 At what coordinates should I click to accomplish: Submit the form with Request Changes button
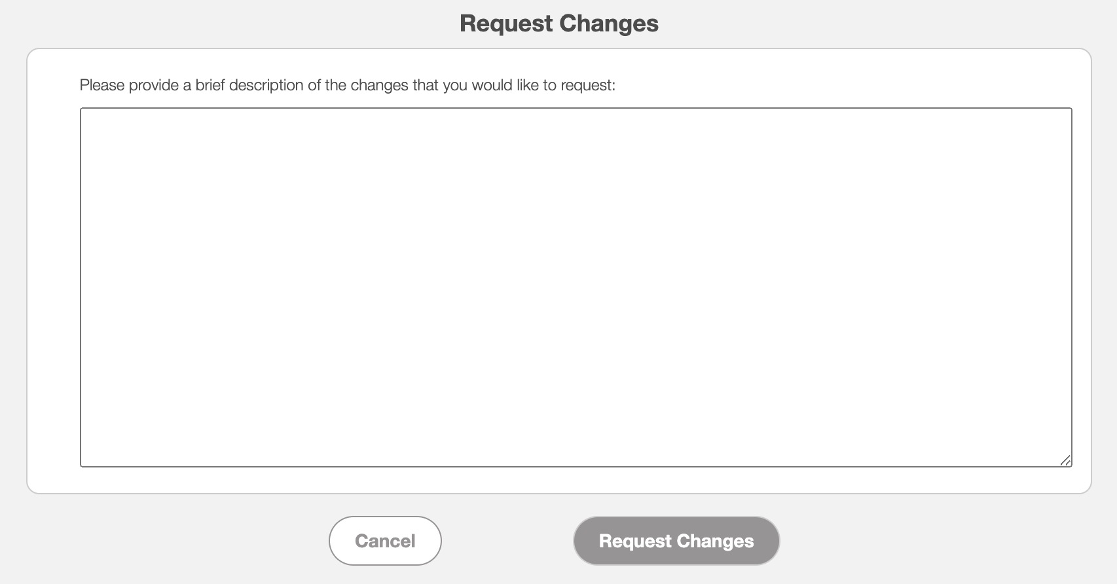tap(676, 541)
